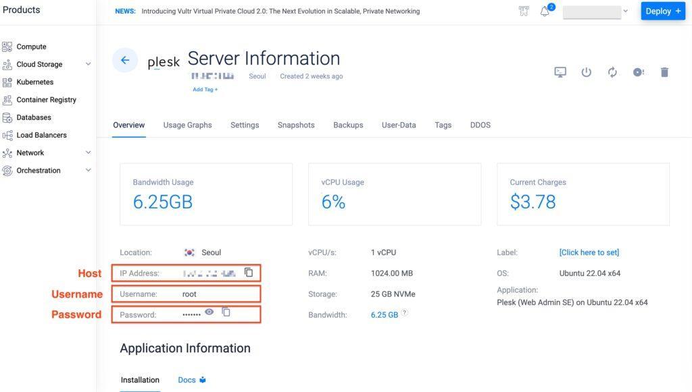The width and height of the screenshot is (692, 392).
Task: Click the Plesk application description text
Action: [572, 302]
